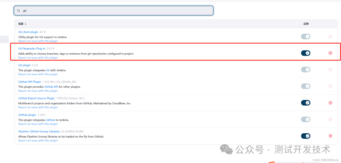Report an issue for GitHub API Plugin

(38, 91)
